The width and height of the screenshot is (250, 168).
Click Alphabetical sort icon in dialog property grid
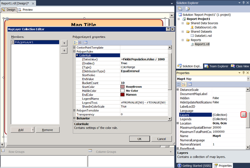[x=80, y=42]
